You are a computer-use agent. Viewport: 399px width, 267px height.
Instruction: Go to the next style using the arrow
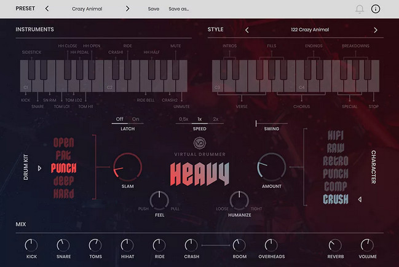376,30
